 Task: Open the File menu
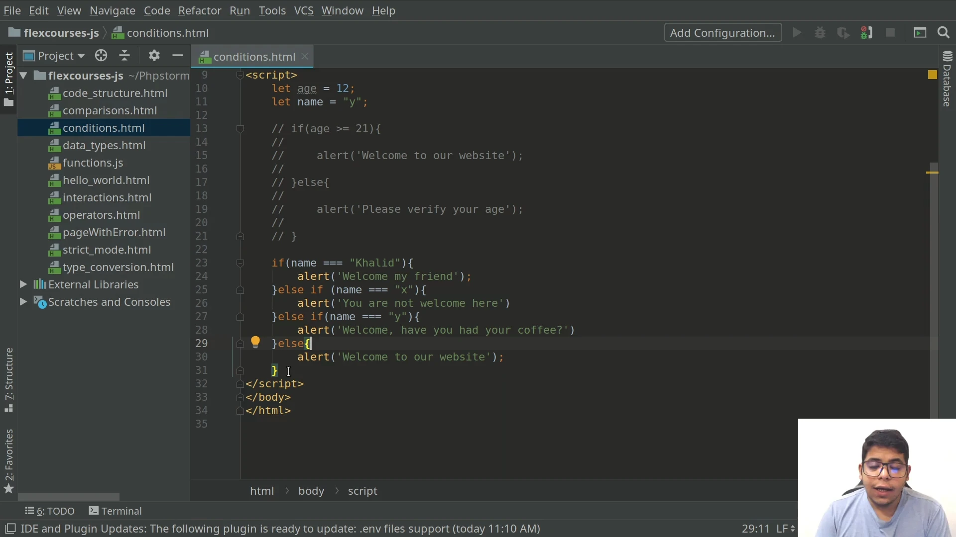tap(12, 10)
